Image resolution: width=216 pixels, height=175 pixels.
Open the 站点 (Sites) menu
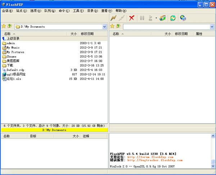(21, 11)
